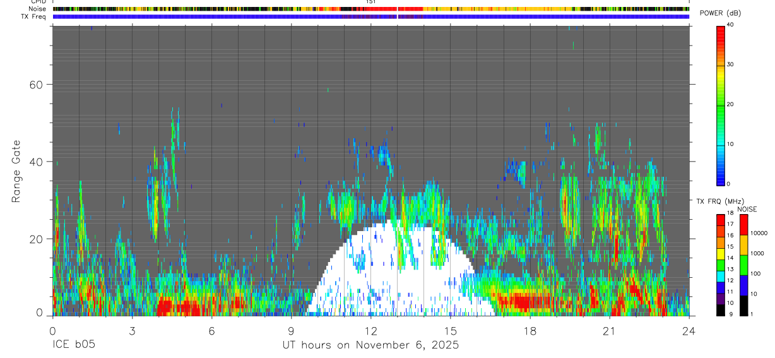Click x-axis tick label 18
The width and height of the screenshot is (775, 358).
[x=529, y=331]
